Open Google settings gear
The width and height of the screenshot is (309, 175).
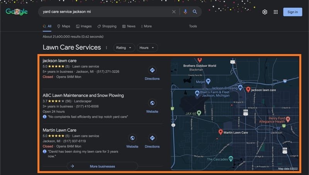pos(265,12)
